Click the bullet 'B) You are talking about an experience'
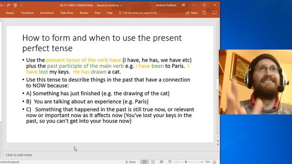Screen dimensions: 292x164 coord(87,102)
